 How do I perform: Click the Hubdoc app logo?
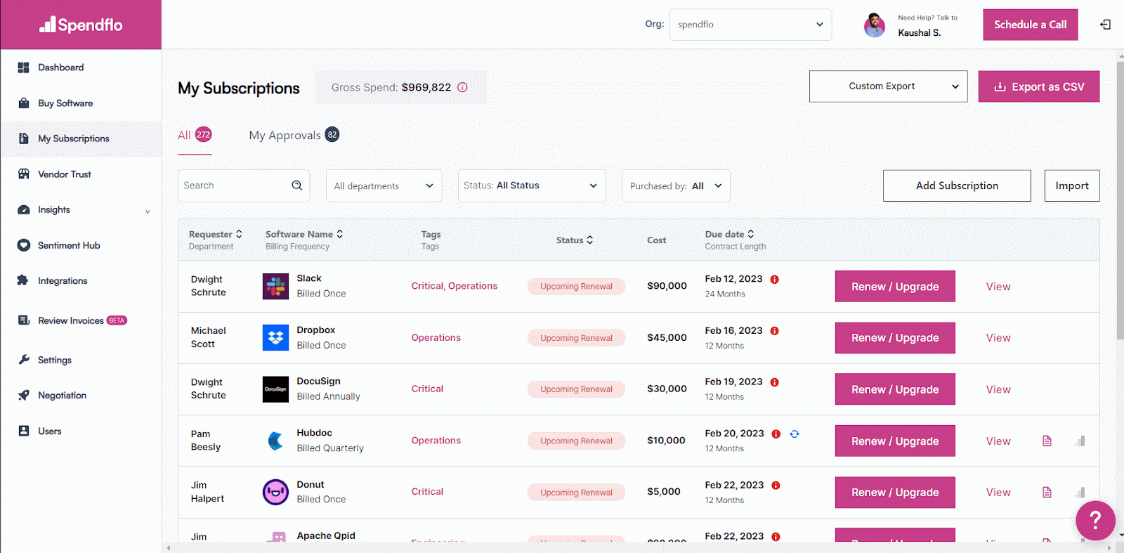(x=275, y=441)
